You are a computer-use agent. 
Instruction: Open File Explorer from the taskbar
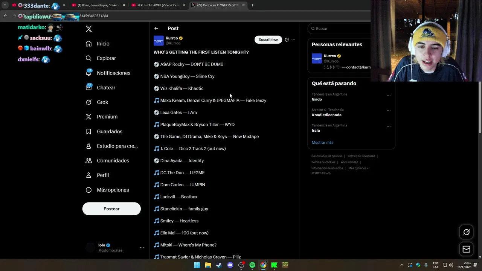208,265
